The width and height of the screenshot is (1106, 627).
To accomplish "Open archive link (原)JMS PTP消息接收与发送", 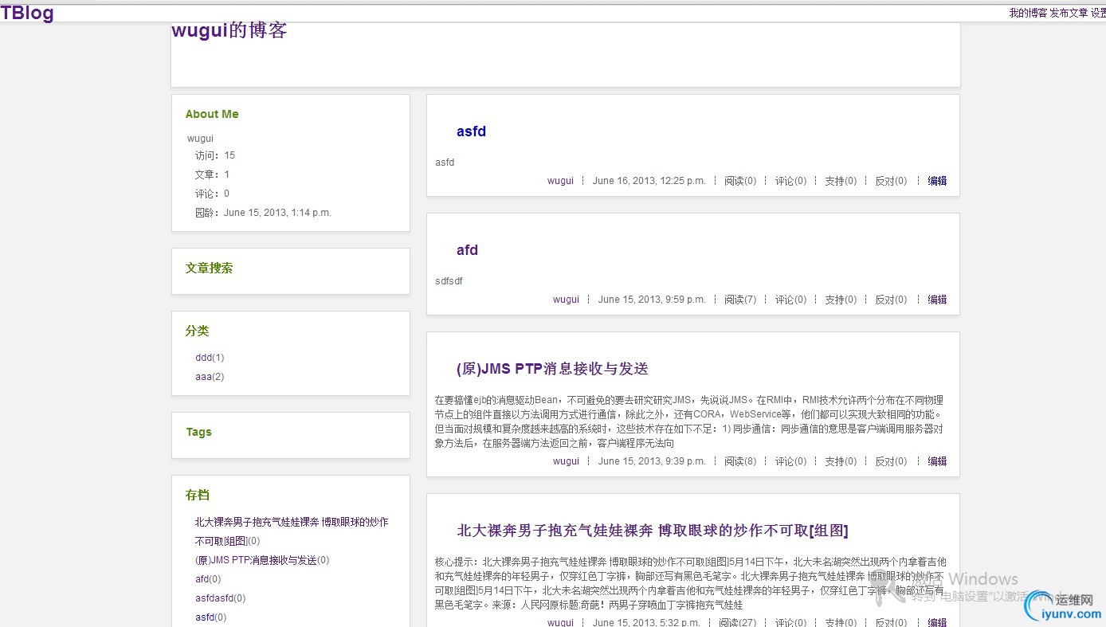I will 256,560.
